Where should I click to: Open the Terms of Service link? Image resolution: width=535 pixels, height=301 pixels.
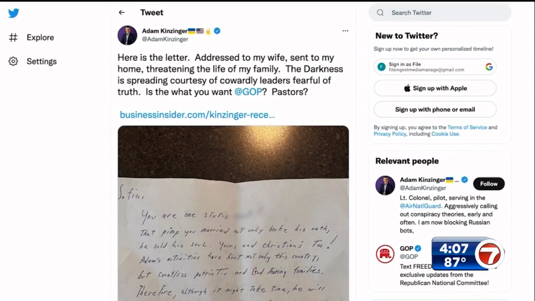[x=467, y=128]
